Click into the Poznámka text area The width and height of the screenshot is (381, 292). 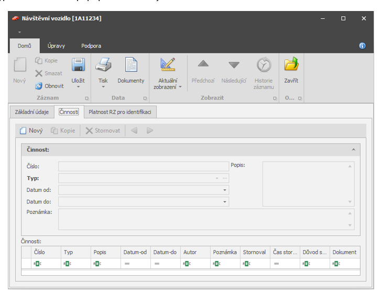[206, 219]
